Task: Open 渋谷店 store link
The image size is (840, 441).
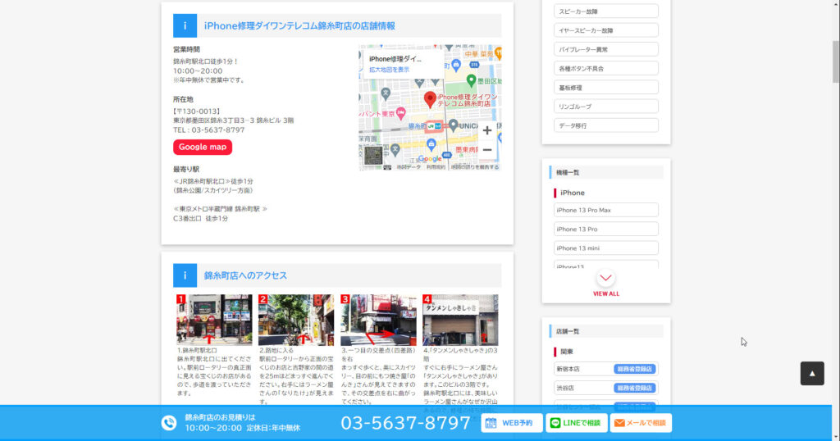Action: (606, 388)
